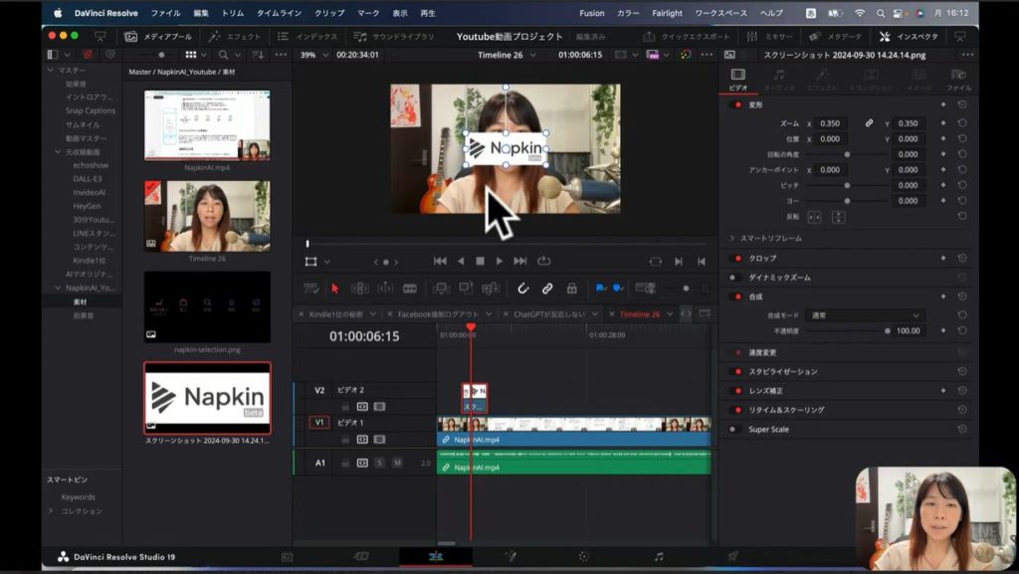Click the loop playback icon
The width and height of the screenshot is (1019, 574).
coord(543,262)
